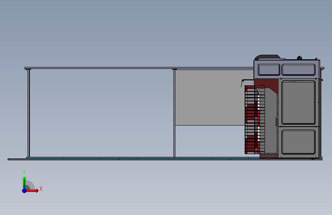This screenshot has width=332, height=215.
Task: Select the middle vertical support post
Action: click(x=174, y=113)
